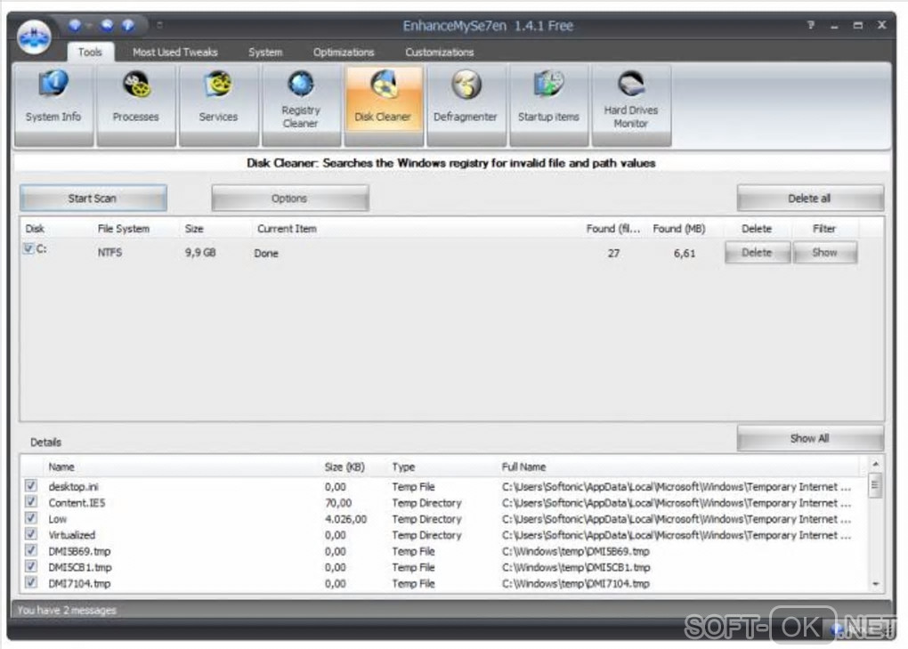Uncheck the Virtualized directory checkbox
Screen dimensions: 908x649
click(x=30, y=534)
